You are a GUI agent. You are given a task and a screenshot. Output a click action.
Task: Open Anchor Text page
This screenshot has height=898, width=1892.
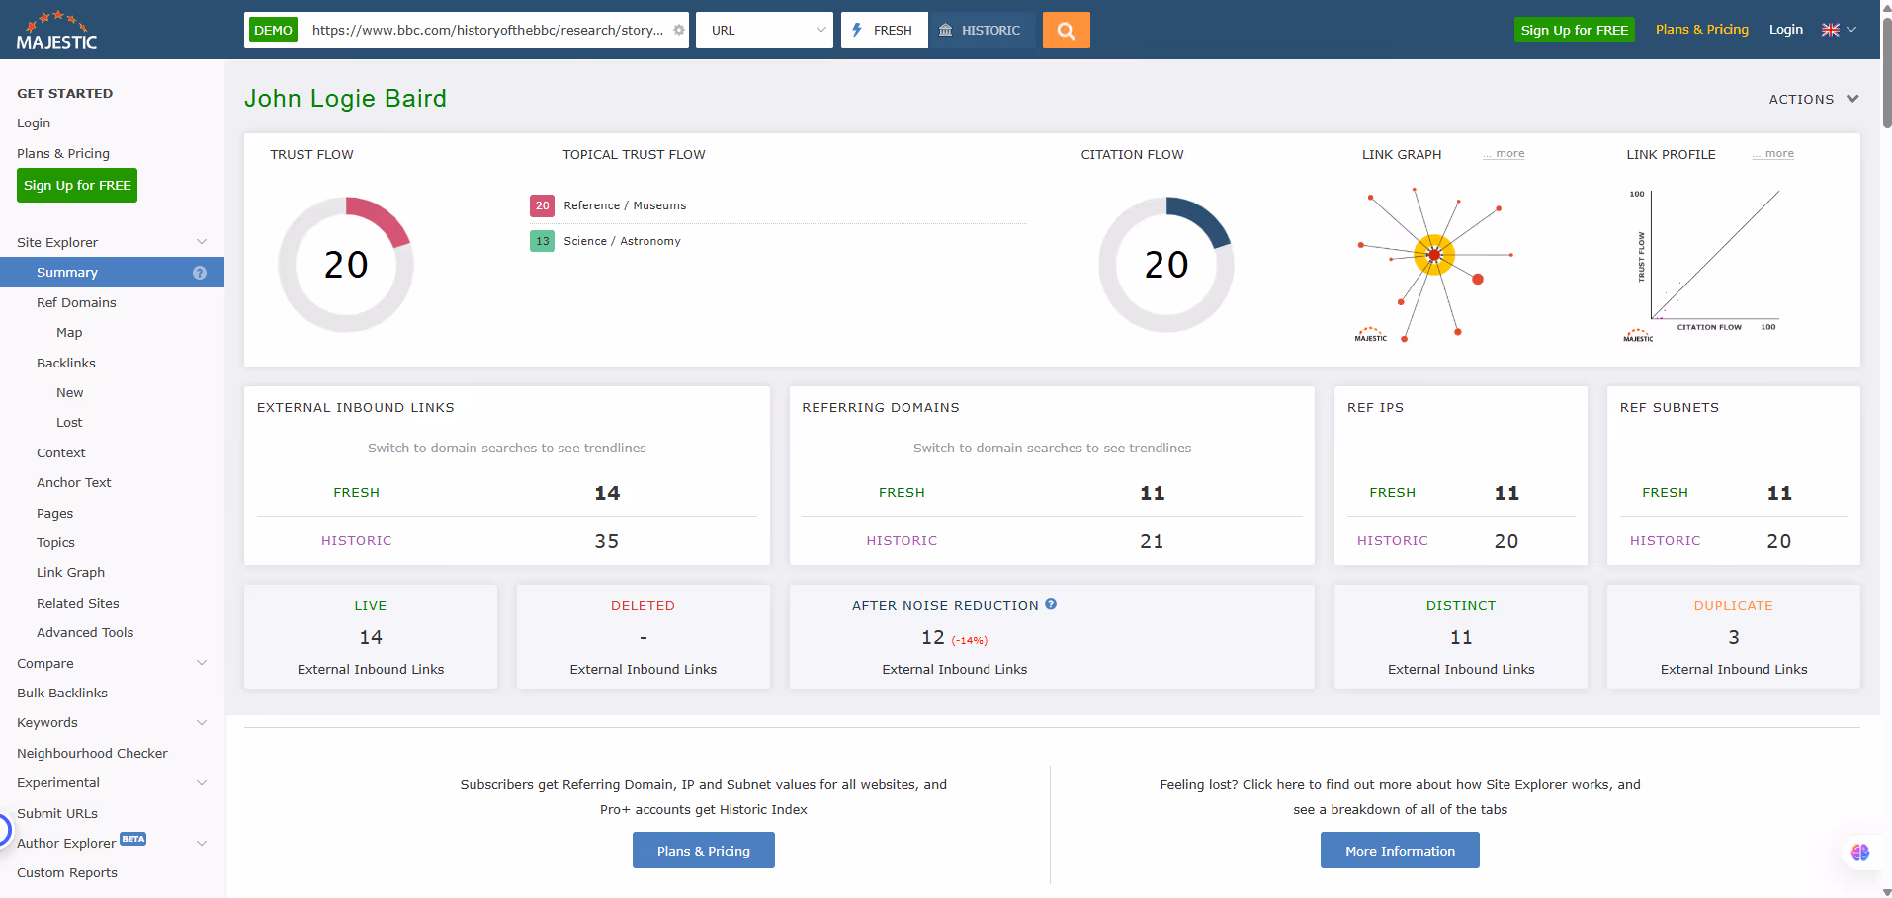[74, 482]
